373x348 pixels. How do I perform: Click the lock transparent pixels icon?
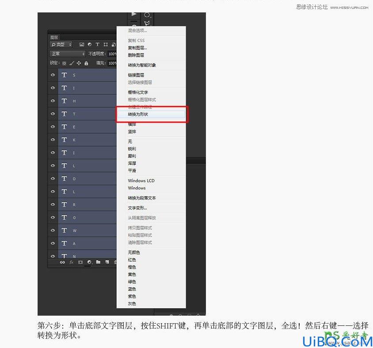pyautogui.click(x=64, y=63)
